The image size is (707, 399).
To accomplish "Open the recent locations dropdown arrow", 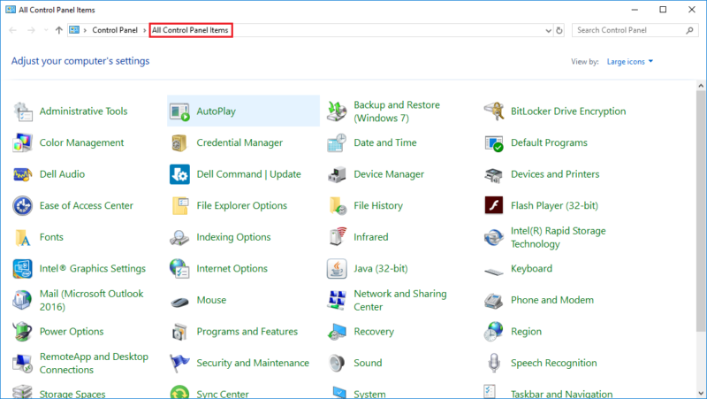I will click(46, 30).
